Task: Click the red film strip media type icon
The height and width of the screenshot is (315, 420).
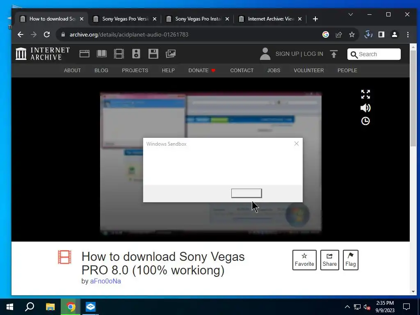Action: 64,257
